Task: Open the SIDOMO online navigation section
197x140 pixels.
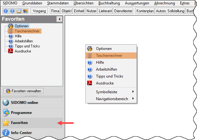Action: [x=32, y=103]
